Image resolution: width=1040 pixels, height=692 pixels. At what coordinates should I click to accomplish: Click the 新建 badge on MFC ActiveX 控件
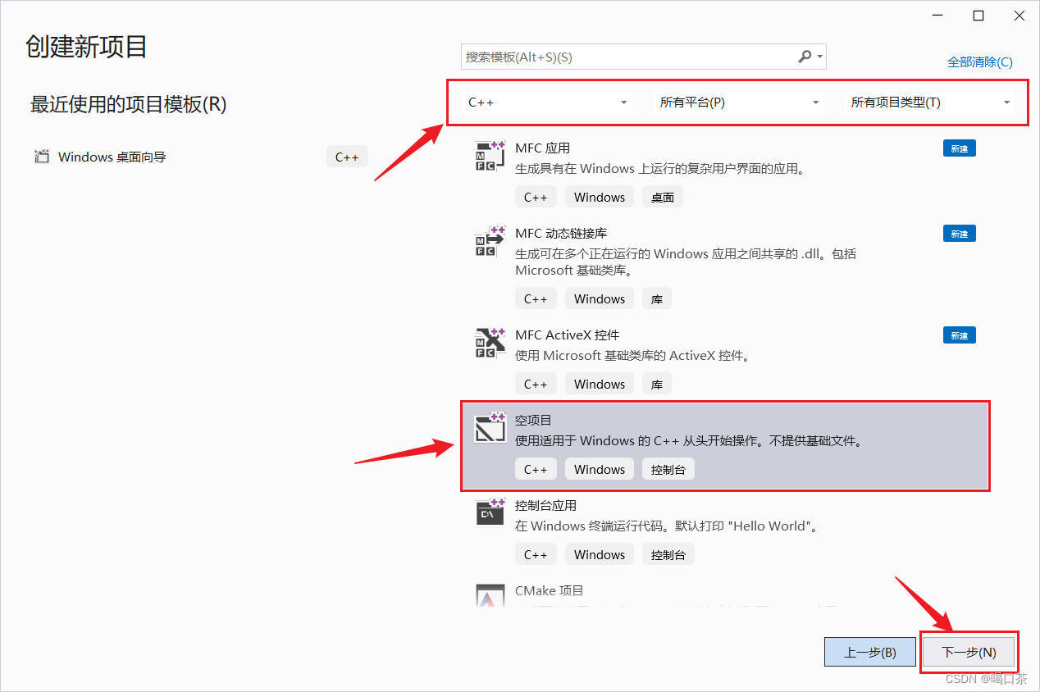tap(960, 335)
